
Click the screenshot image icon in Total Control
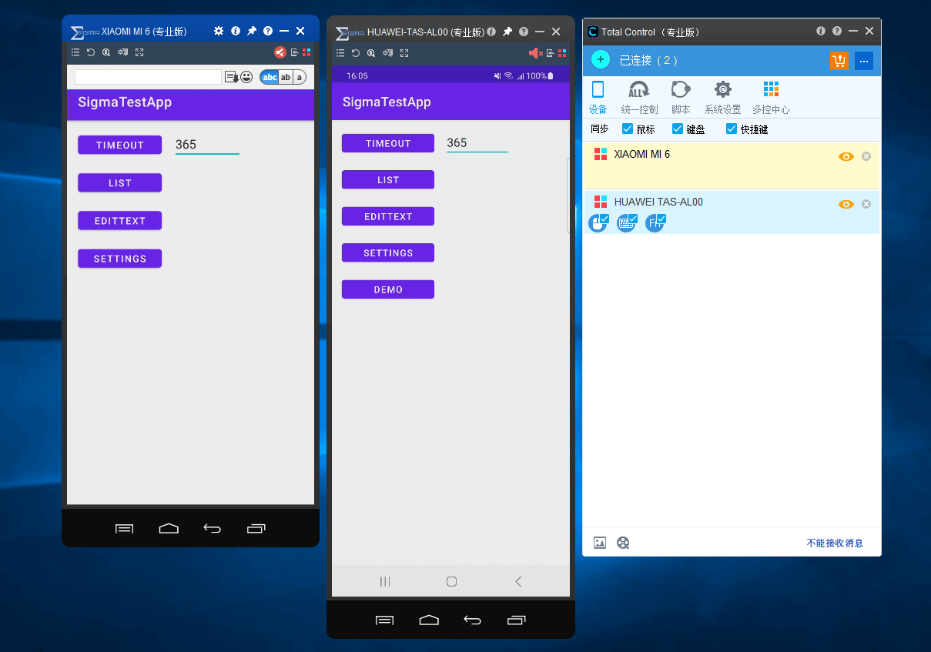tap(600, 543)
